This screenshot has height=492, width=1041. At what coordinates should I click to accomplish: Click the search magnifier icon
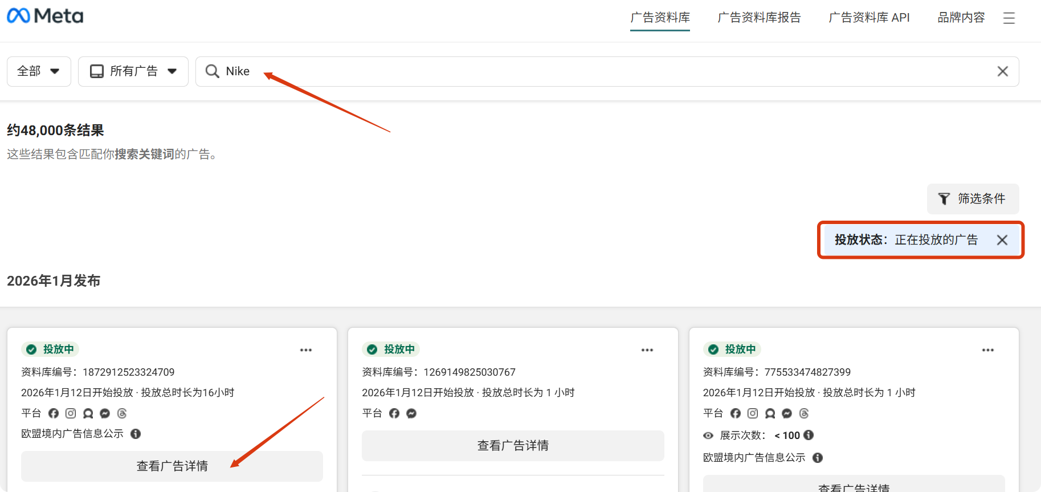213,71
